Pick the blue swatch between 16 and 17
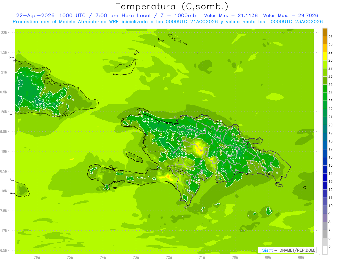Viewport: 338px width, 261px height. pos(325,153)
